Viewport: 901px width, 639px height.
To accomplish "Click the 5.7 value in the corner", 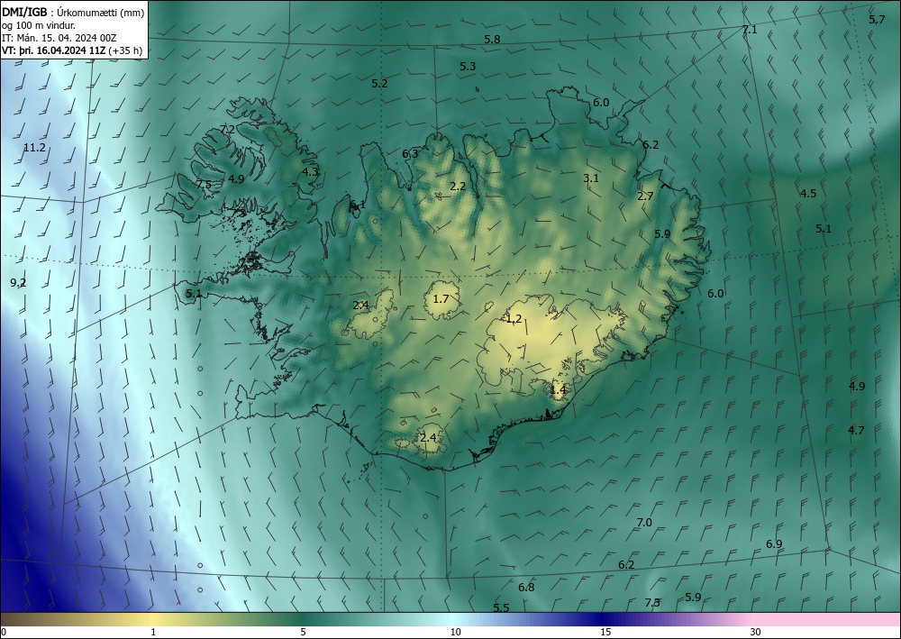I will click(x=877, y=20).
